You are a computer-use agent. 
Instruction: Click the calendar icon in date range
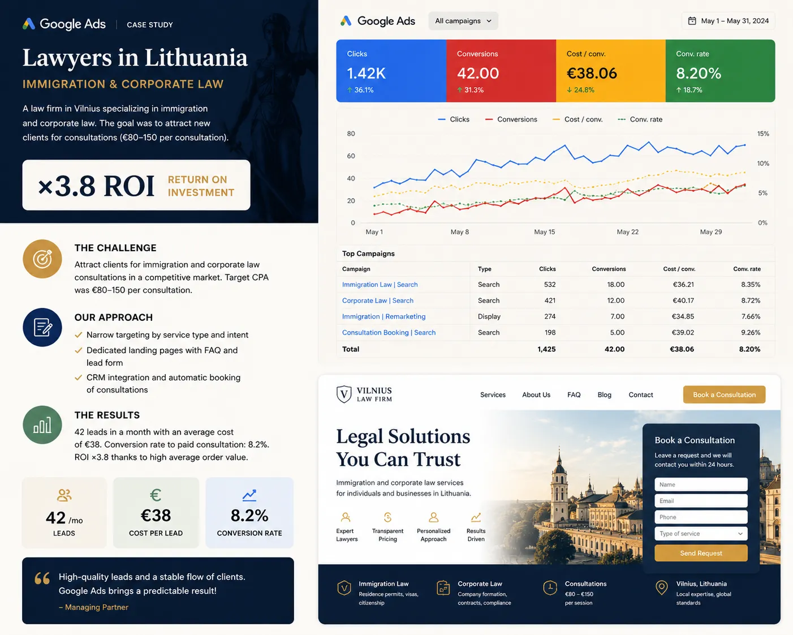pyautogui.click(x=692, y=21)
